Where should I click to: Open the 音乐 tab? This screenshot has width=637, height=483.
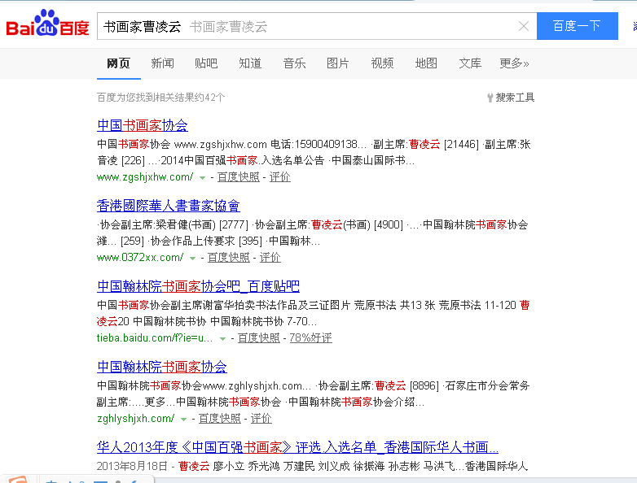[294, 63]
